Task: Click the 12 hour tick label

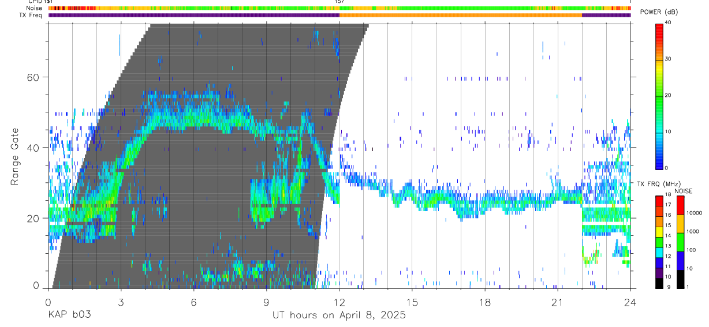Action: click(x=339, y=302)
